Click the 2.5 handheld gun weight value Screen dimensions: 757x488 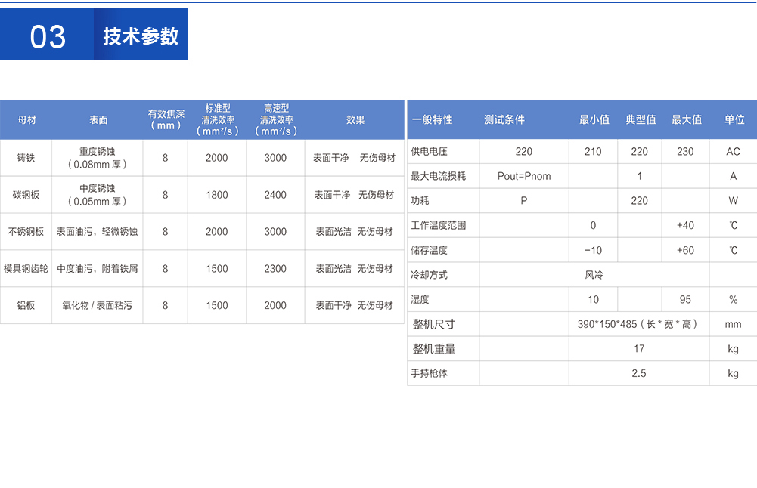[x=639, y=373]
